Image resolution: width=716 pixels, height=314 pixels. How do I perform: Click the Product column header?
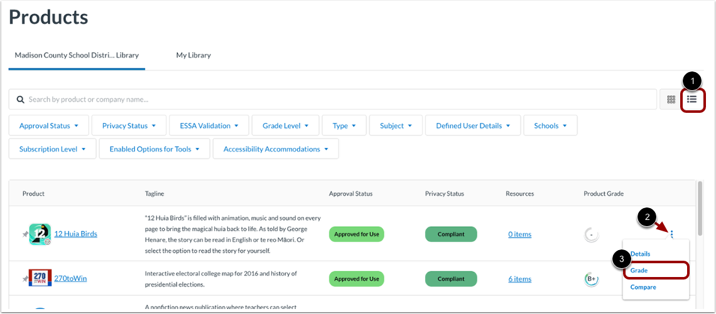pos(33,194)
